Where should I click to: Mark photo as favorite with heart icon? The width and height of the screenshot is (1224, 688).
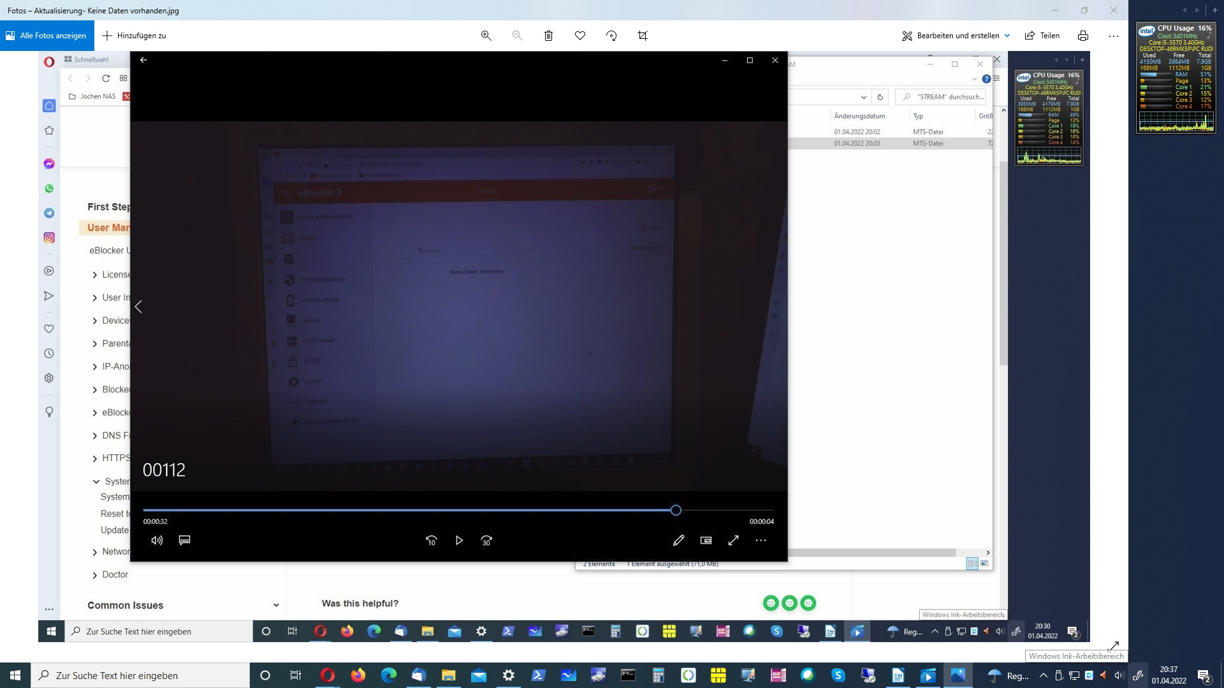tap(580, 36)
